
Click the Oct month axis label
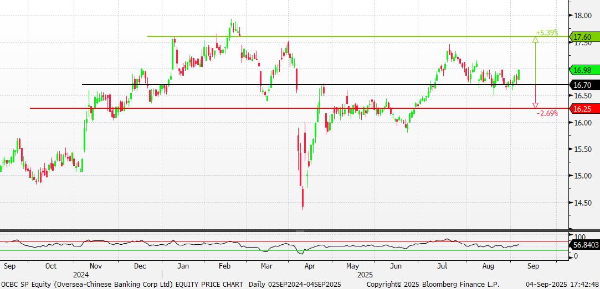click(x=51, y=266)
